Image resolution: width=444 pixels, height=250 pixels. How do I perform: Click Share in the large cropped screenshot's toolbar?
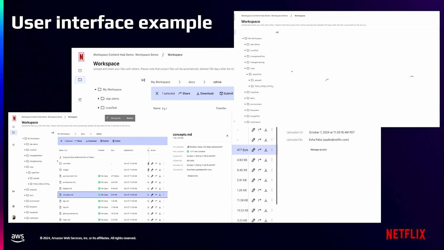(x=184, y=93)
